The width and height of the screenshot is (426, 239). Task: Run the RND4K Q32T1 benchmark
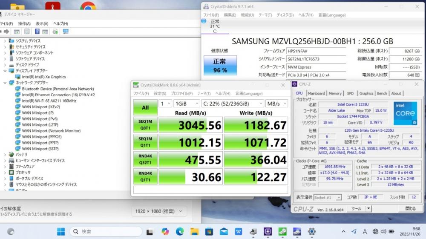click(145, 159)
